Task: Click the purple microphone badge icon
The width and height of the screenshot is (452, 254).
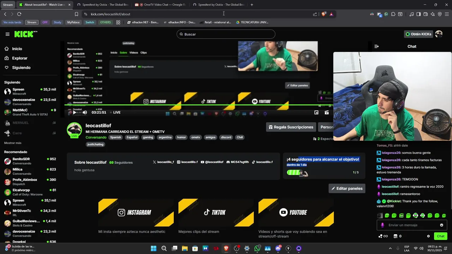Action: pos(382,225)
